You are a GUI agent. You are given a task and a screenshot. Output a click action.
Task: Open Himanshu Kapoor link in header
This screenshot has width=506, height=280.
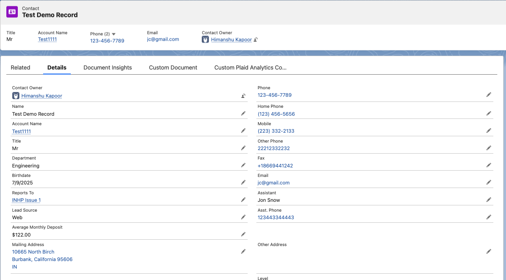(231, 39)
